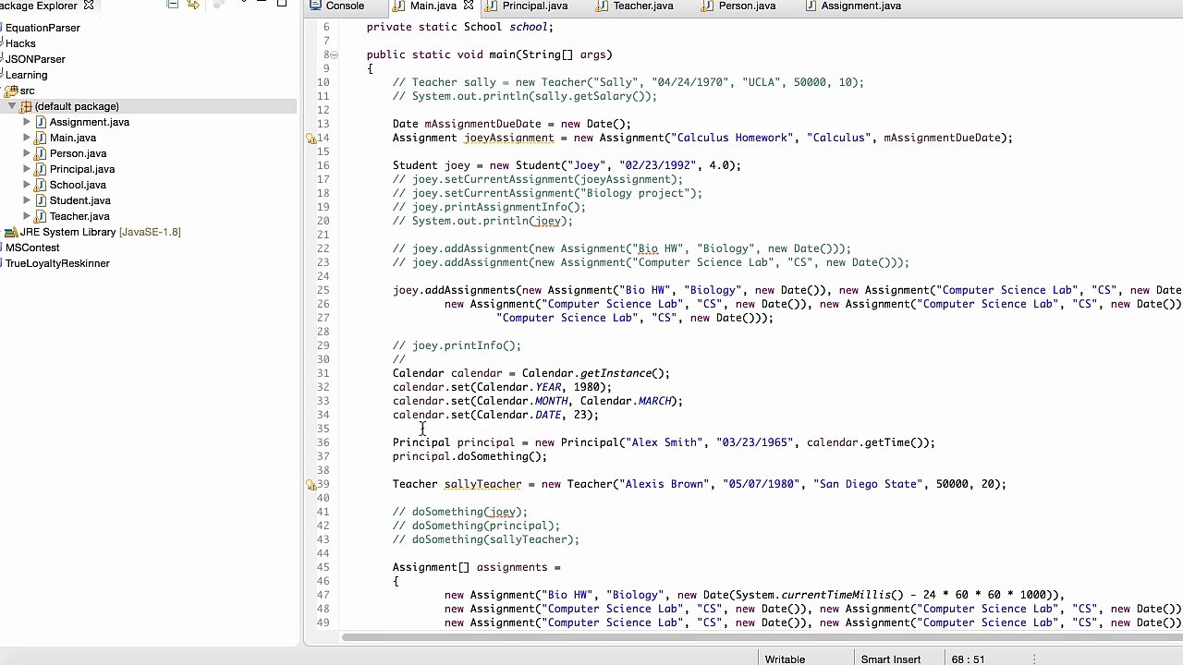Toggle the fold marker at line 8

click(x=334, y=55)
